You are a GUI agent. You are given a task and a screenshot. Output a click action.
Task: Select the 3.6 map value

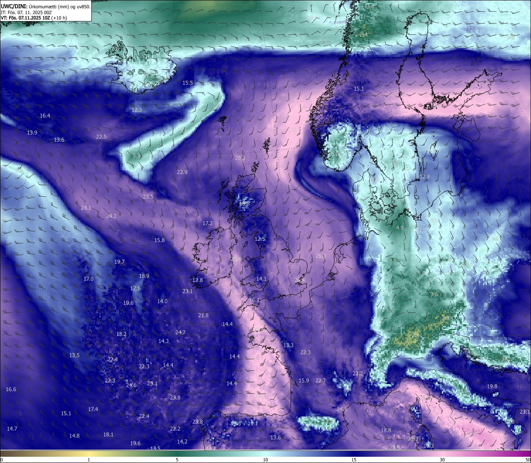click(x=434, y=294)
